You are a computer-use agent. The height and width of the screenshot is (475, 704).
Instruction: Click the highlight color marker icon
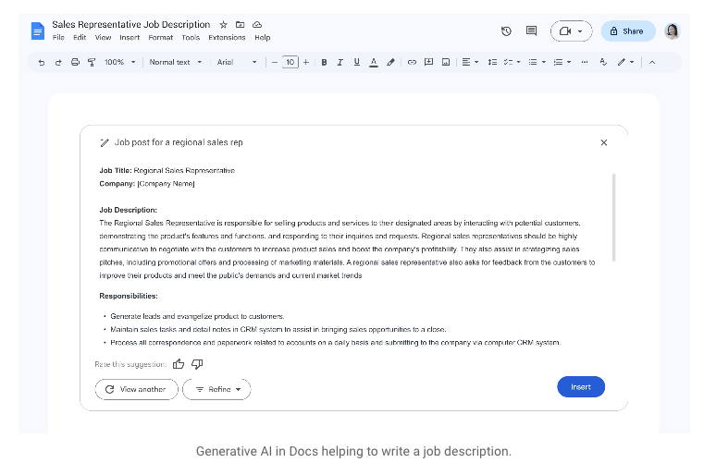coord(390,62)
